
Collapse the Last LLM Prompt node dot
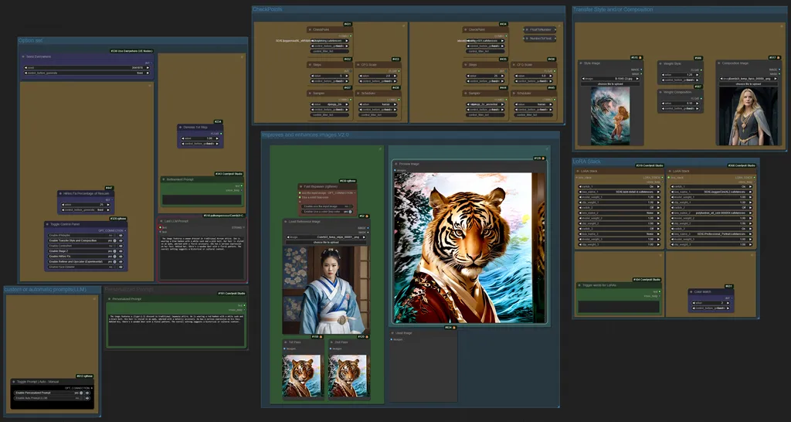[x=161, y=221]
